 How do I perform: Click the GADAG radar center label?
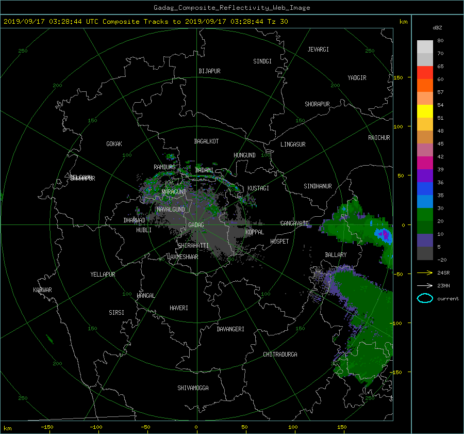(x=196, y=225)
